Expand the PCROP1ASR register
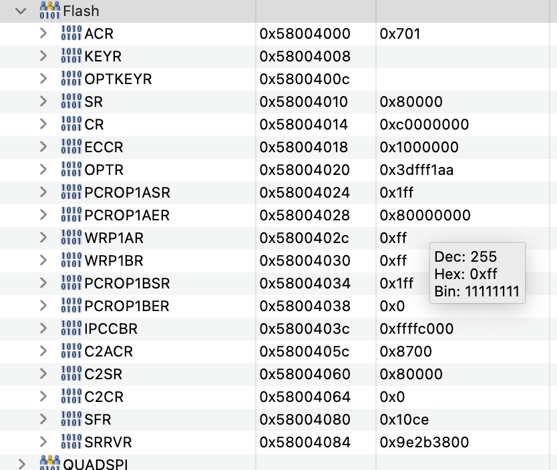Viewport: 557px width, 470px height. point(43,192)
